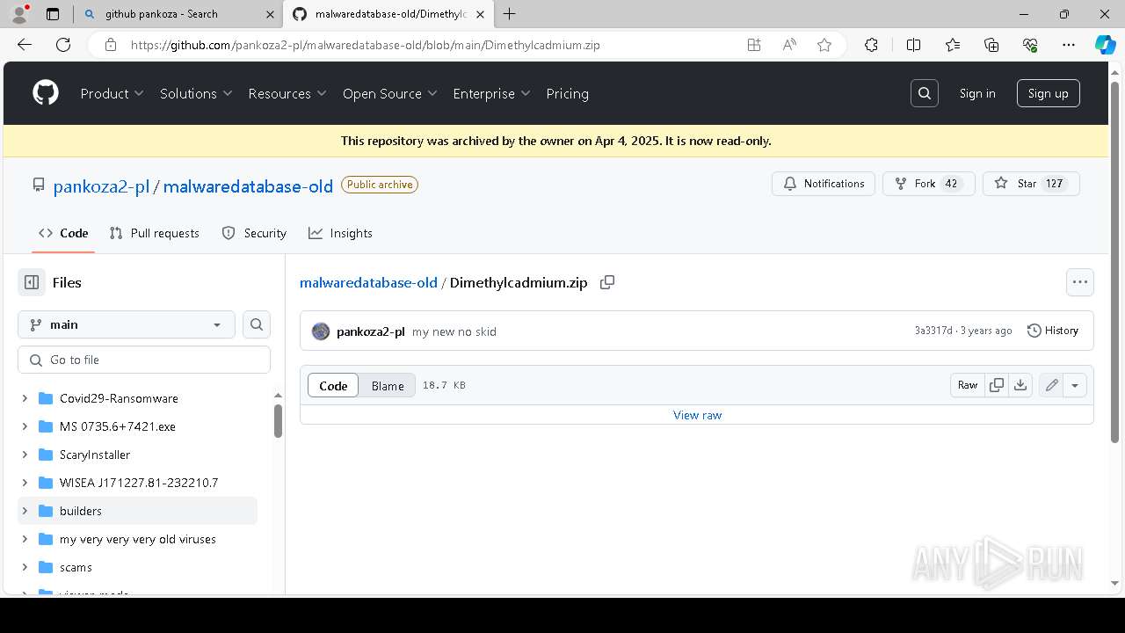Expand the builders folder chevron
Viewport: 1125px width, 633px height.
(25, 511)
